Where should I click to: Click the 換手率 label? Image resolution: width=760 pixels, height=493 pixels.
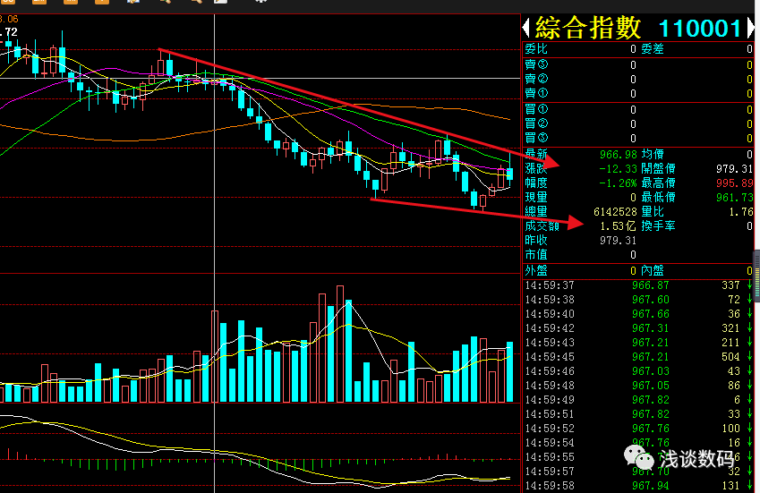tap(658, 225)
